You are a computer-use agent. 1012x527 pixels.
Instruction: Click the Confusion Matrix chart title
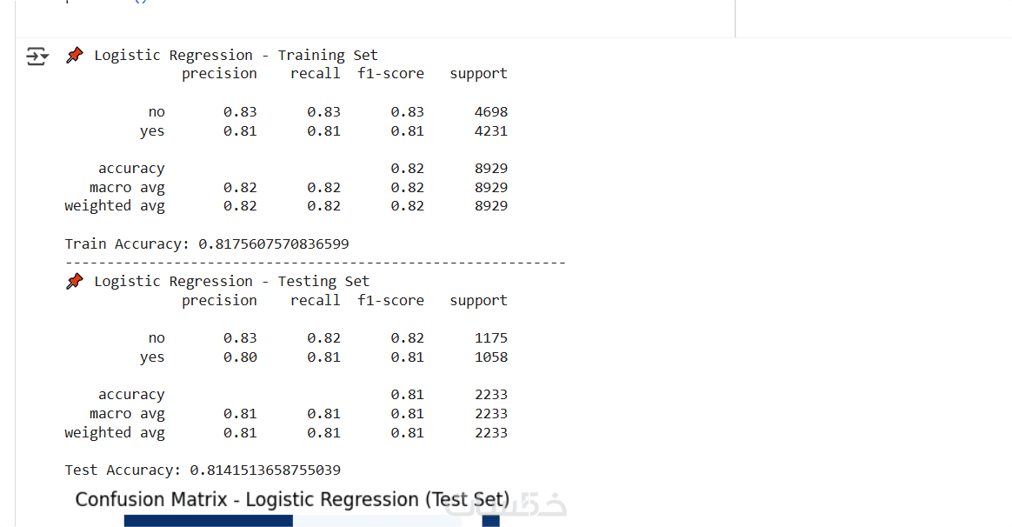pyautogui.click(x=292, y=500)
